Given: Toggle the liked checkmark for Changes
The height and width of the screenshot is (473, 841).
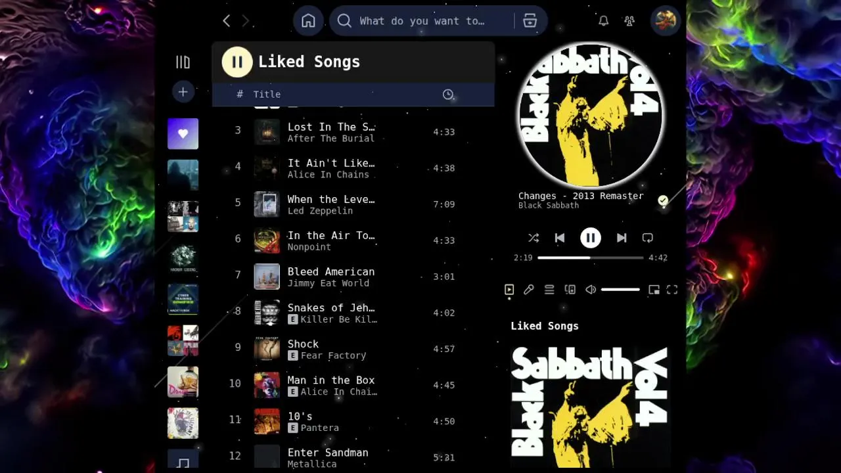Looking at the screenshot, I should coord(663,200).
